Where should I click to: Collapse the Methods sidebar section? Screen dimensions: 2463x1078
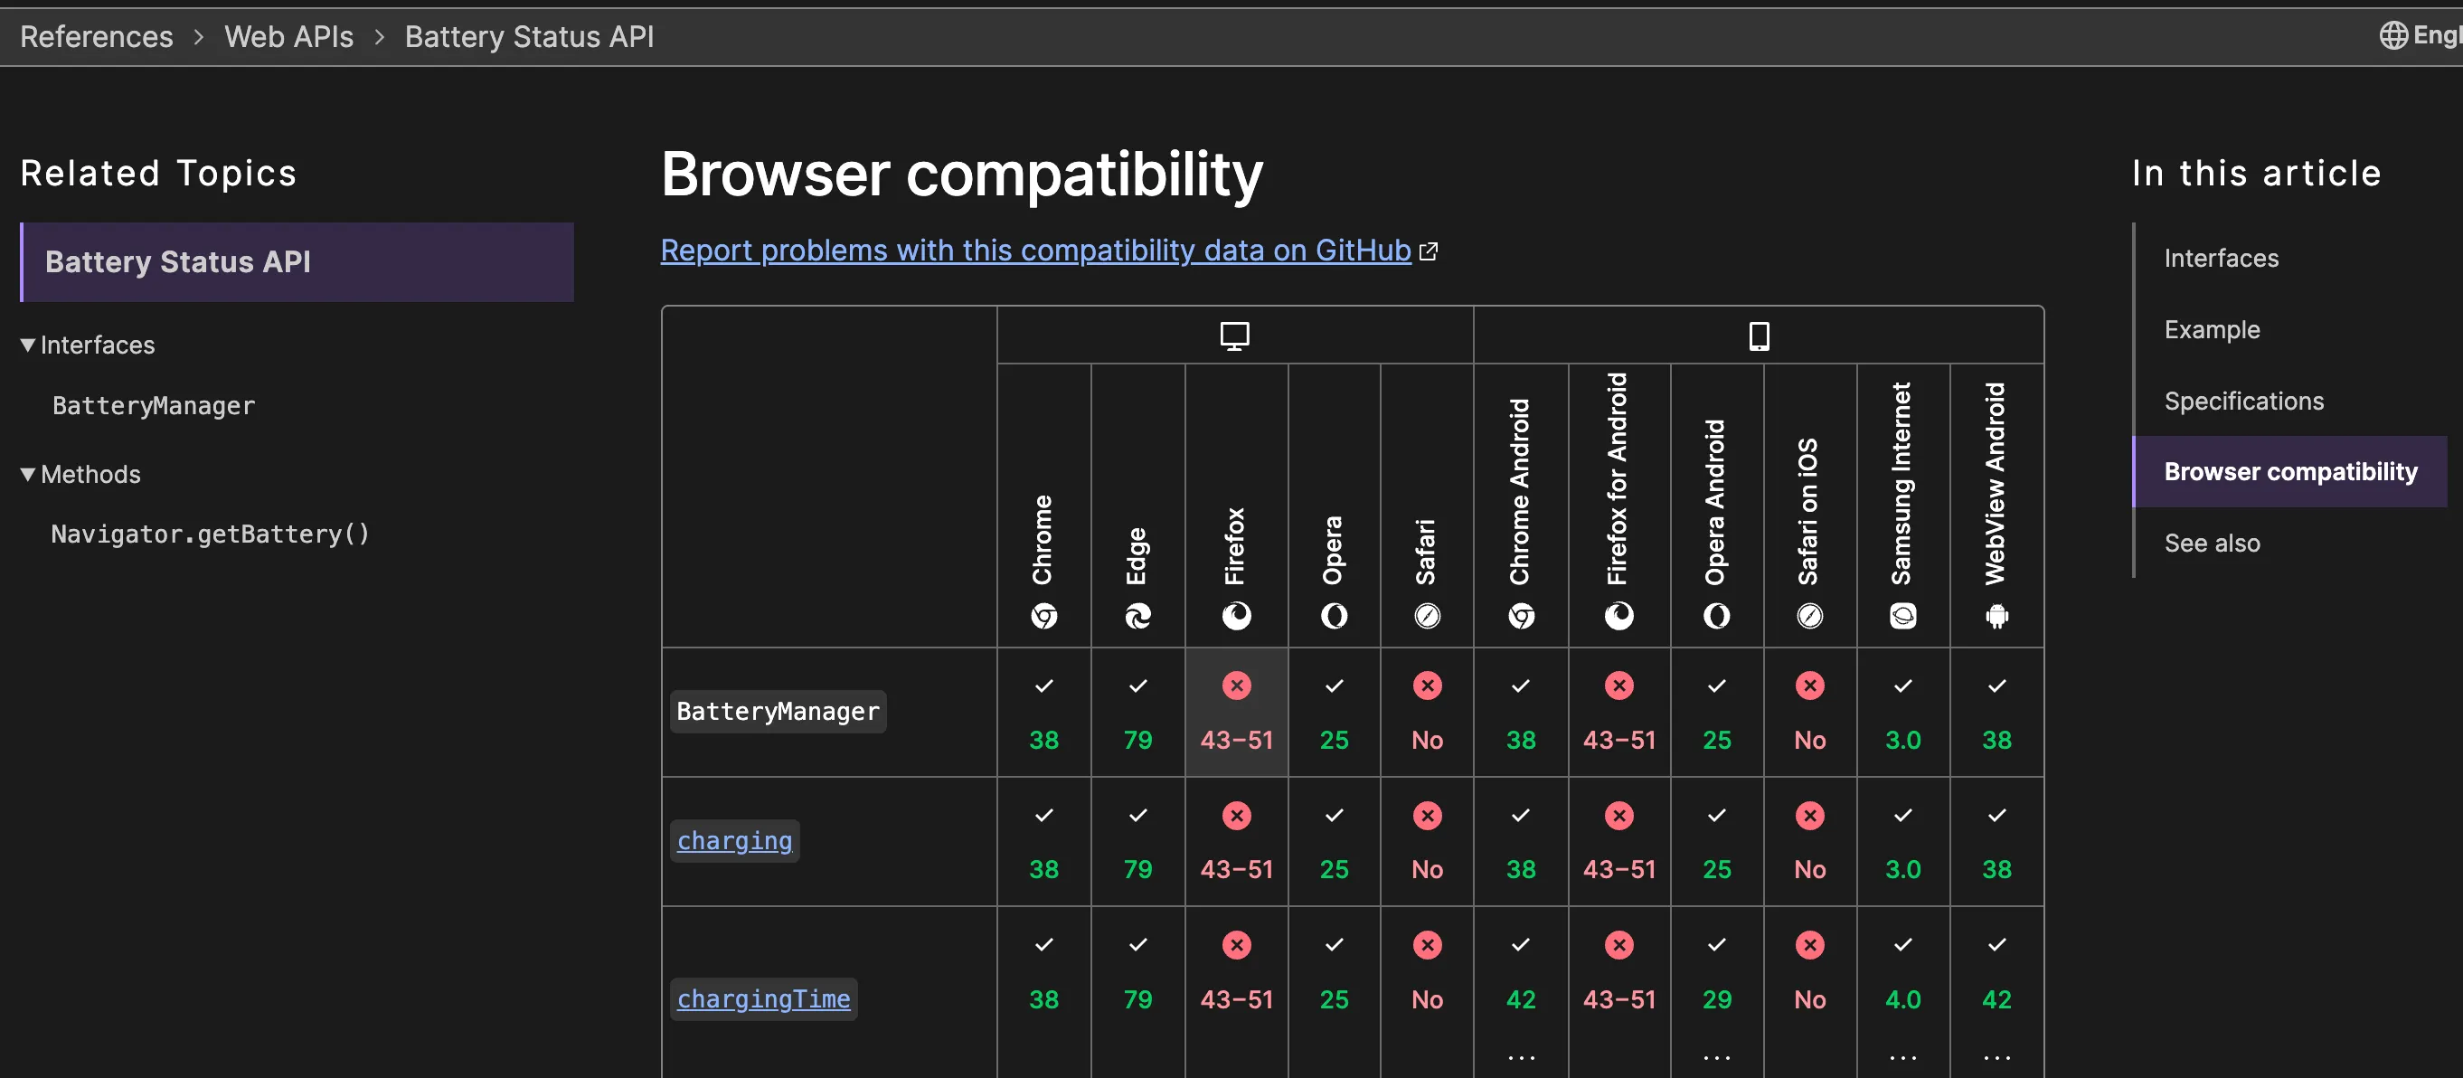[x=80, y=475]
